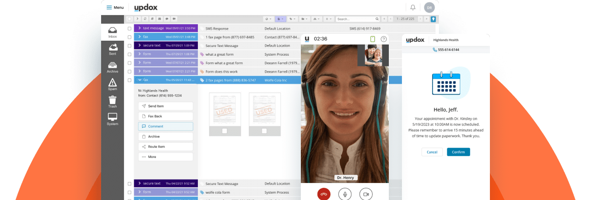Click the Route Item button
591x200 pixels.
(x=165, y=147)
